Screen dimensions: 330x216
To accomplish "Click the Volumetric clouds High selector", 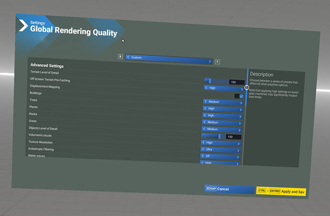I will (x=221, y=143).
